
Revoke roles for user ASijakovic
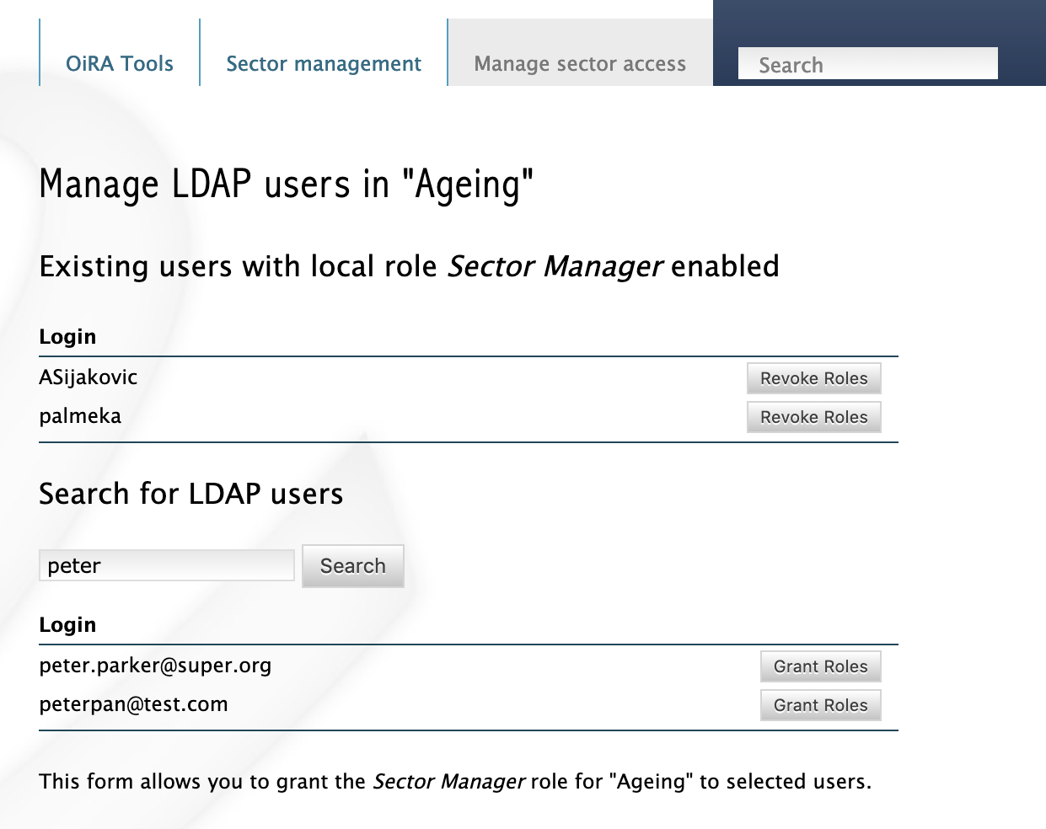(813, 378)
